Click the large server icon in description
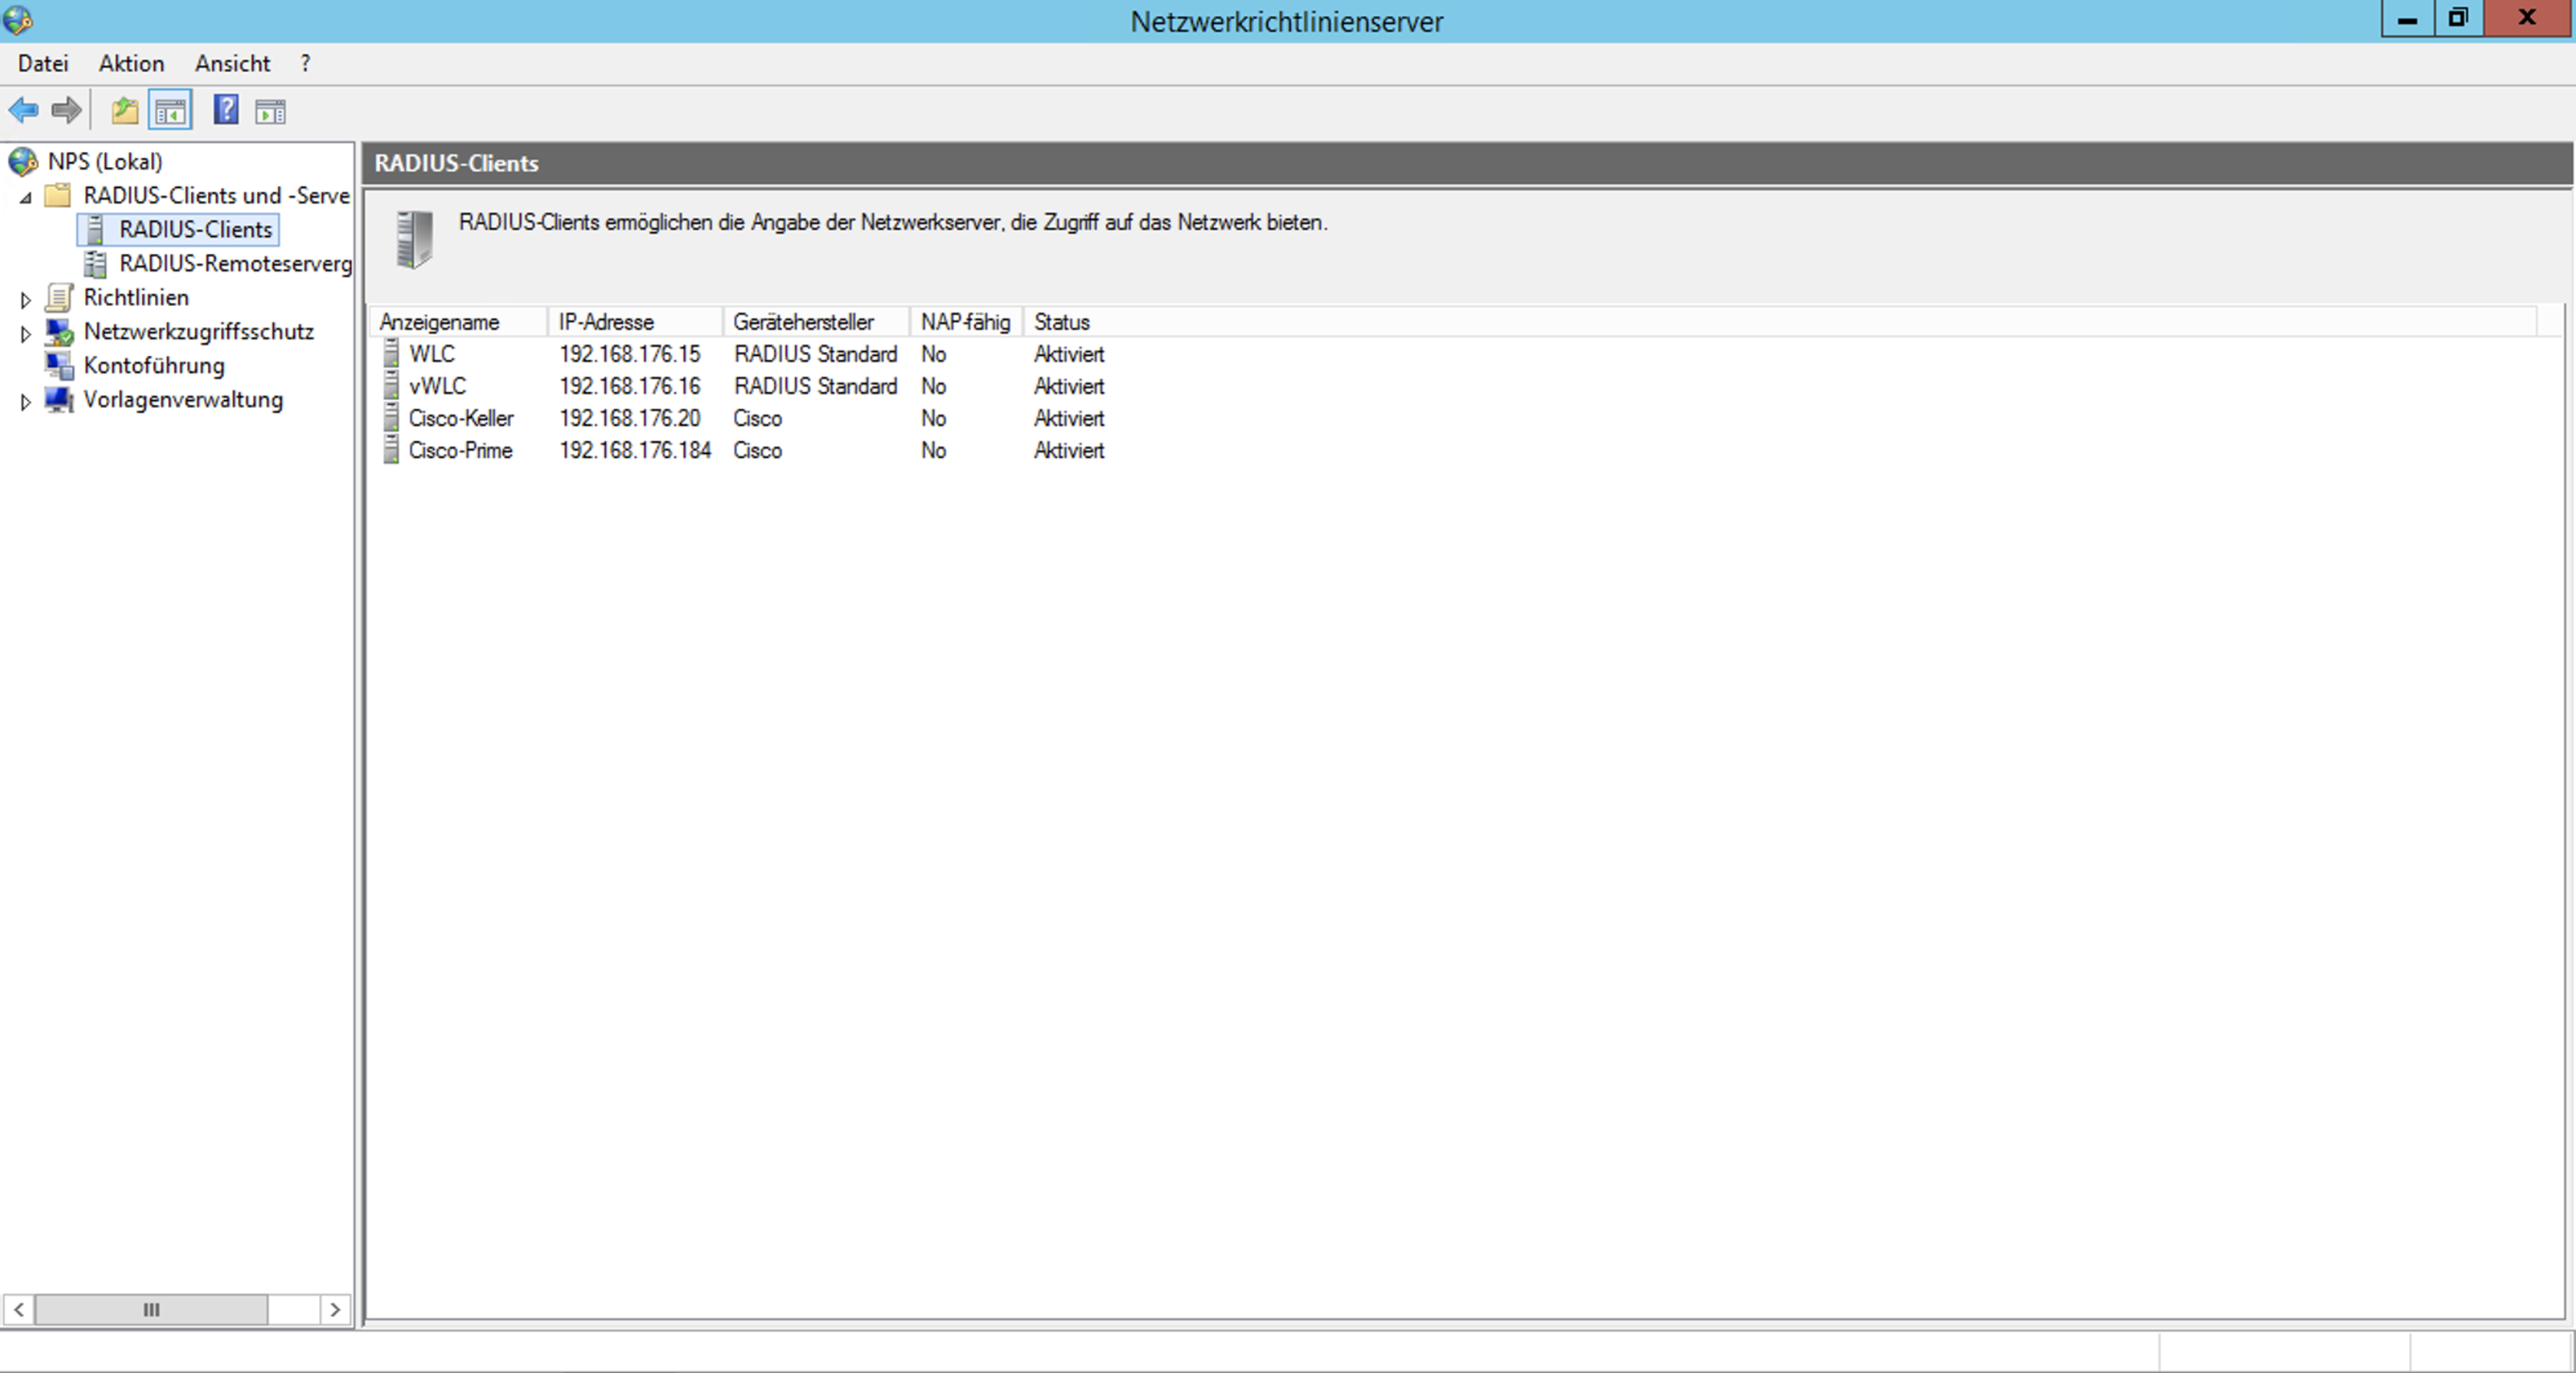This screenshot has width=2576, height=1373. tap(414, 239)
